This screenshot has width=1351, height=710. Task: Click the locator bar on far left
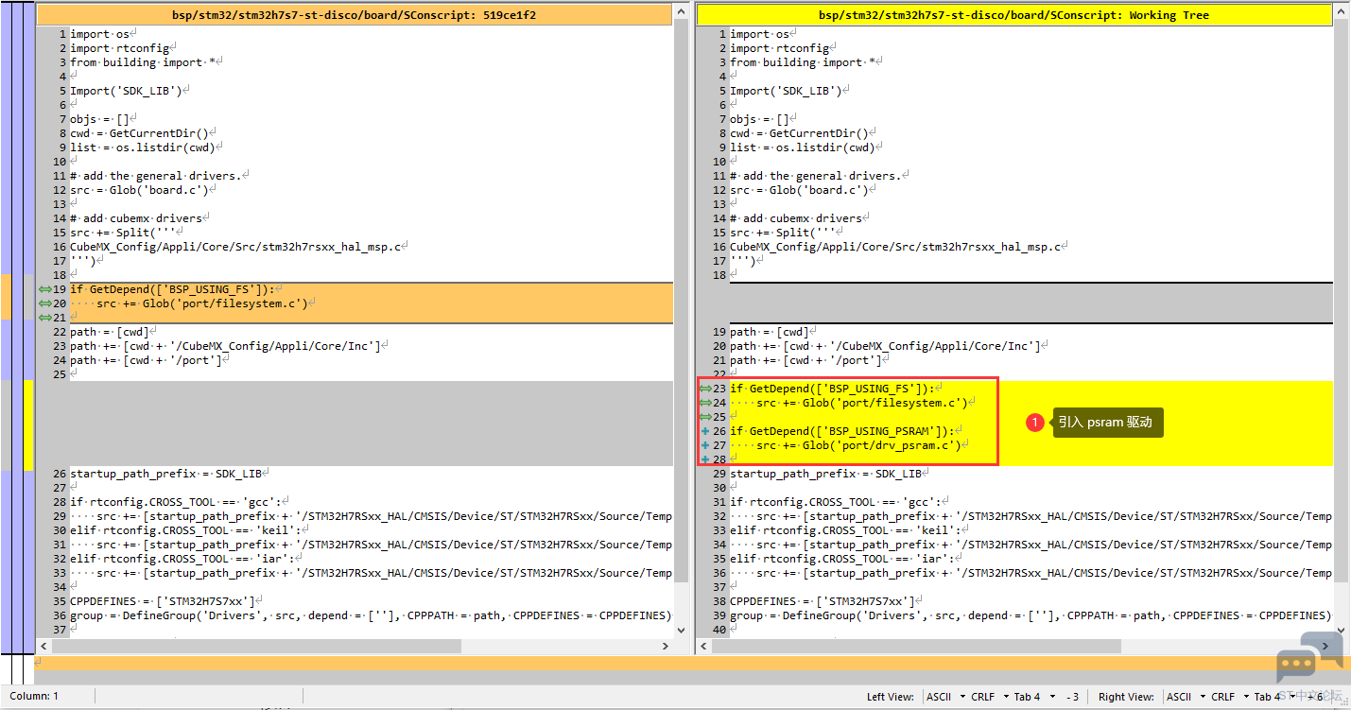(17, 327)
